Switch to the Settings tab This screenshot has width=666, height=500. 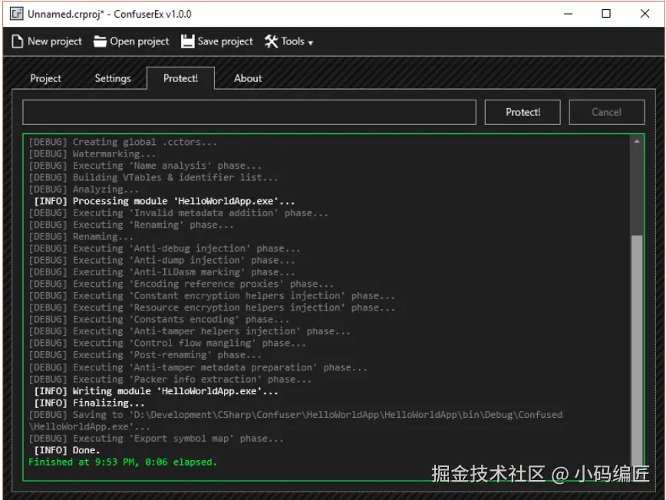[113, 78]
